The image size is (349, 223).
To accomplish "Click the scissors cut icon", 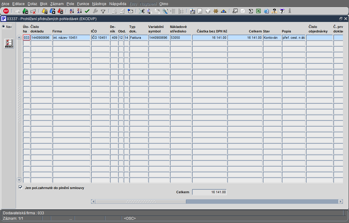I will (142, 11).
